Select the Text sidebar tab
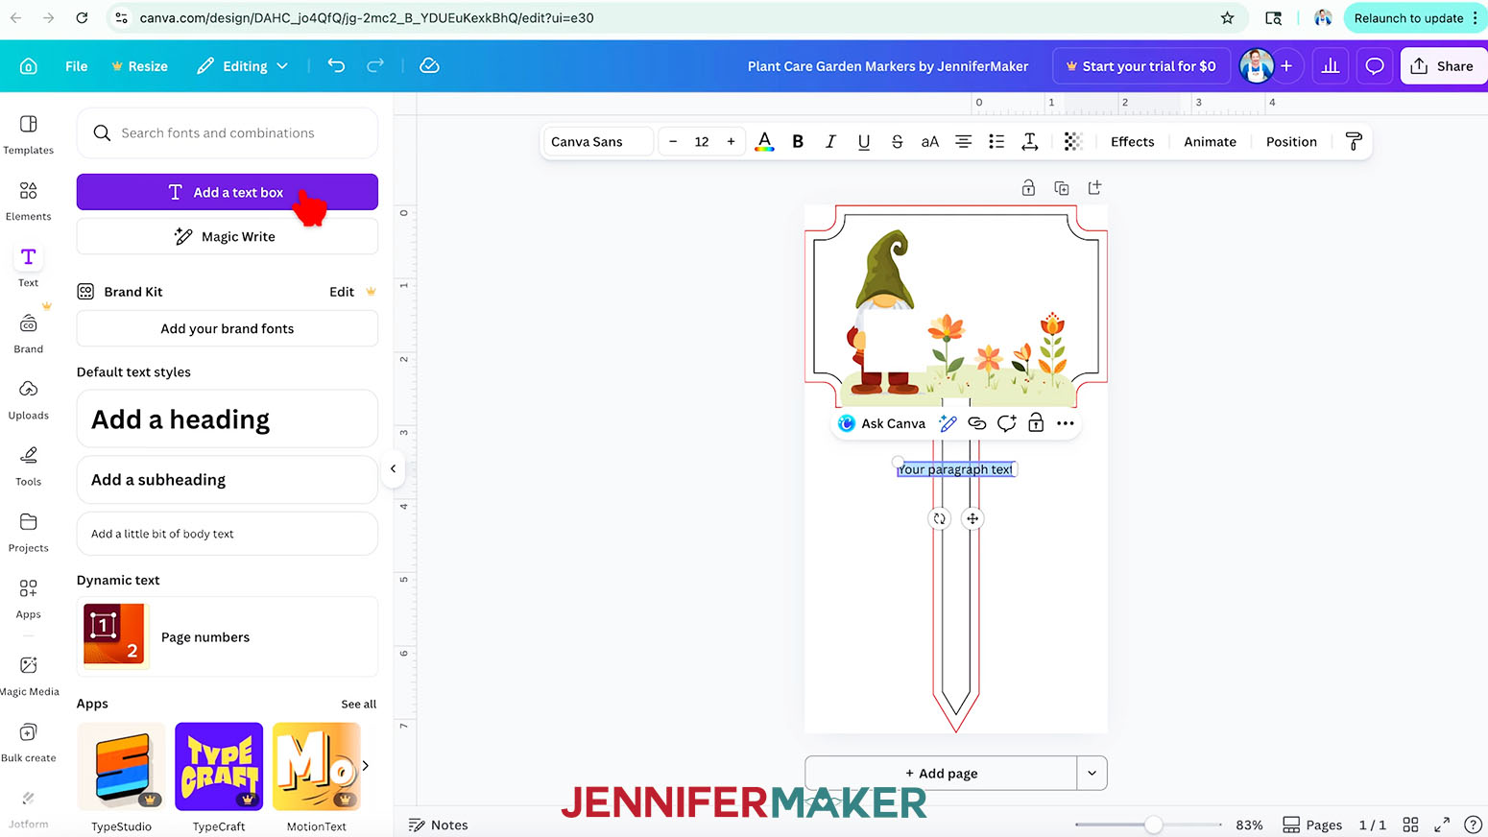Screen dimensions: 1488x837 (29, 267)
